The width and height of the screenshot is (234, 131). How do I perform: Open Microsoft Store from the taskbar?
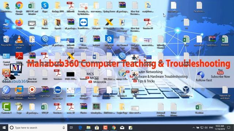(x=97, y=128)
